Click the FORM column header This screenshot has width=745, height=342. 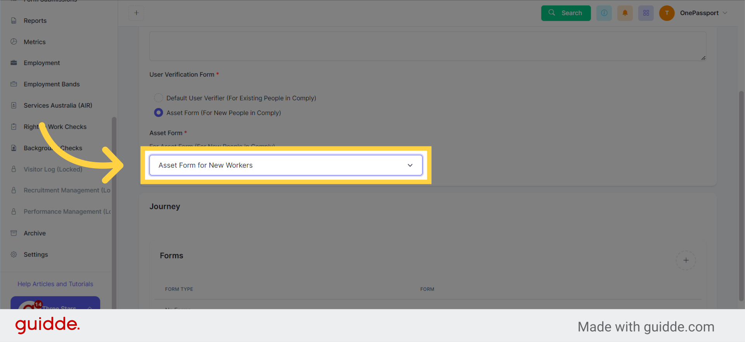[427, 289]
